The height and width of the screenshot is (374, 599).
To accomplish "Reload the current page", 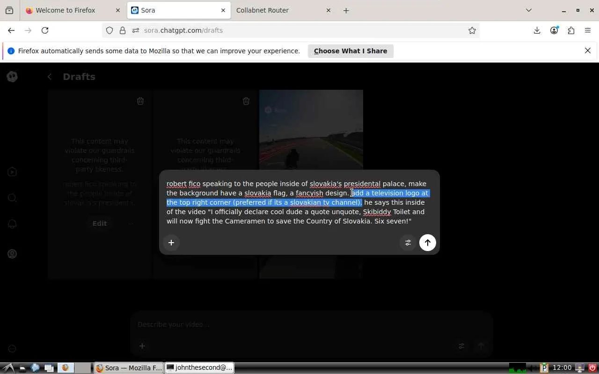I will point(45,30).
